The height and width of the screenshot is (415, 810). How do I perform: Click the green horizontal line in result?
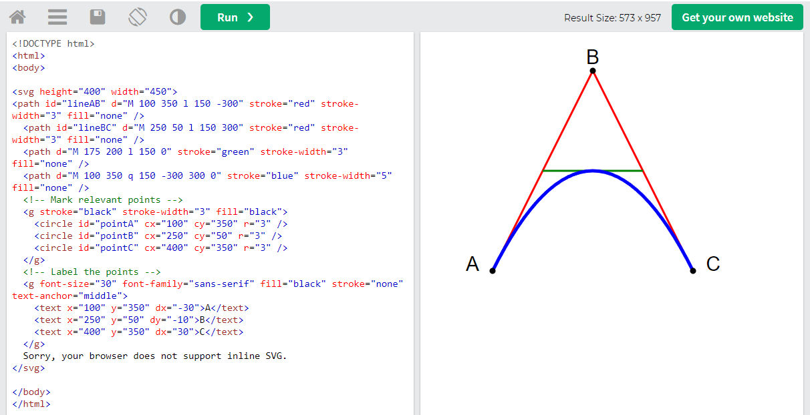593,171
